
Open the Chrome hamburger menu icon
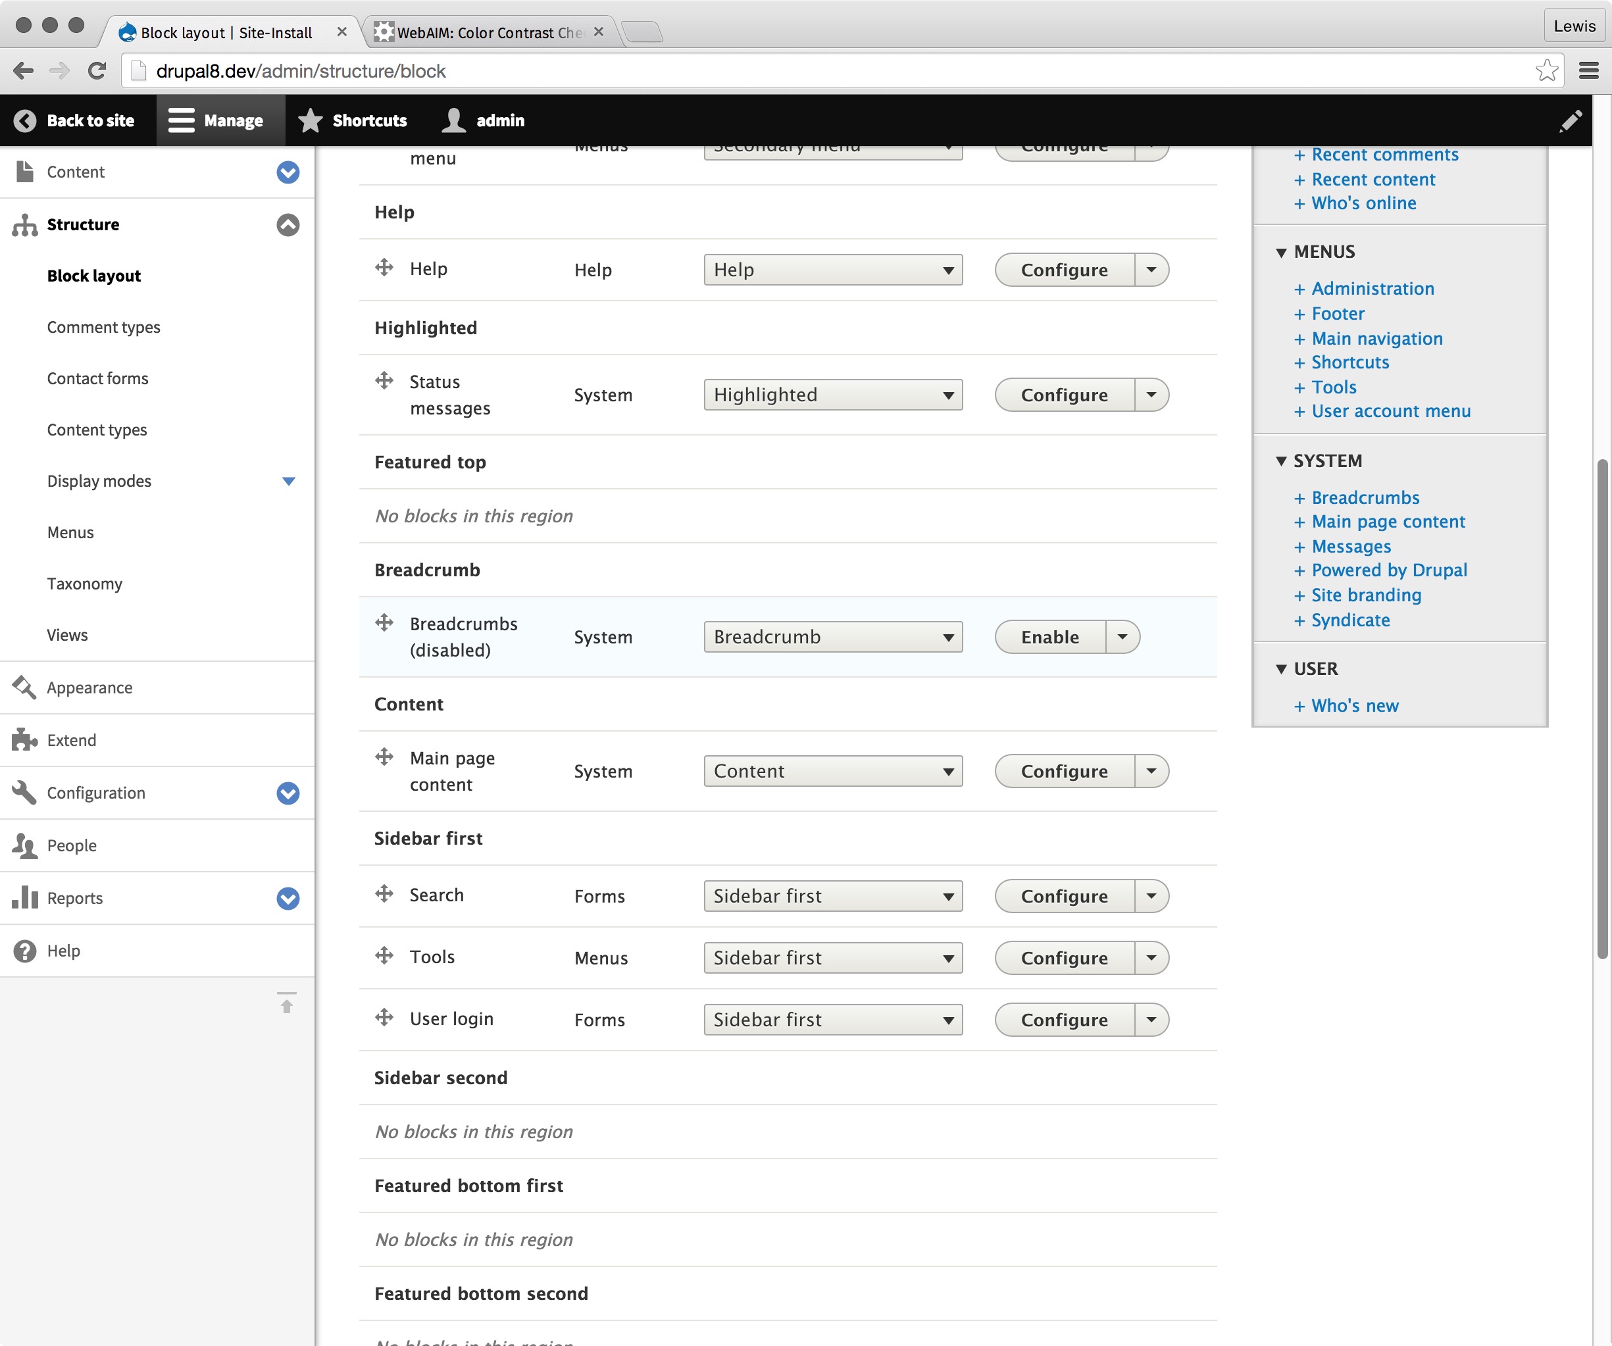click(1589, 70)
